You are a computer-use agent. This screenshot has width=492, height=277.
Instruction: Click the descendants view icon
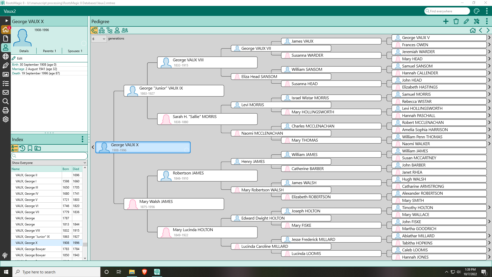click(x=109, y=31)
